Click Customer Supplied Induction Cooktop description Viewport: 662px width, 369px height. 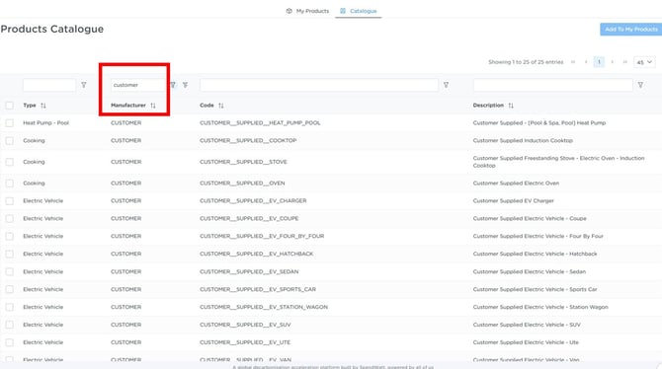523,140
